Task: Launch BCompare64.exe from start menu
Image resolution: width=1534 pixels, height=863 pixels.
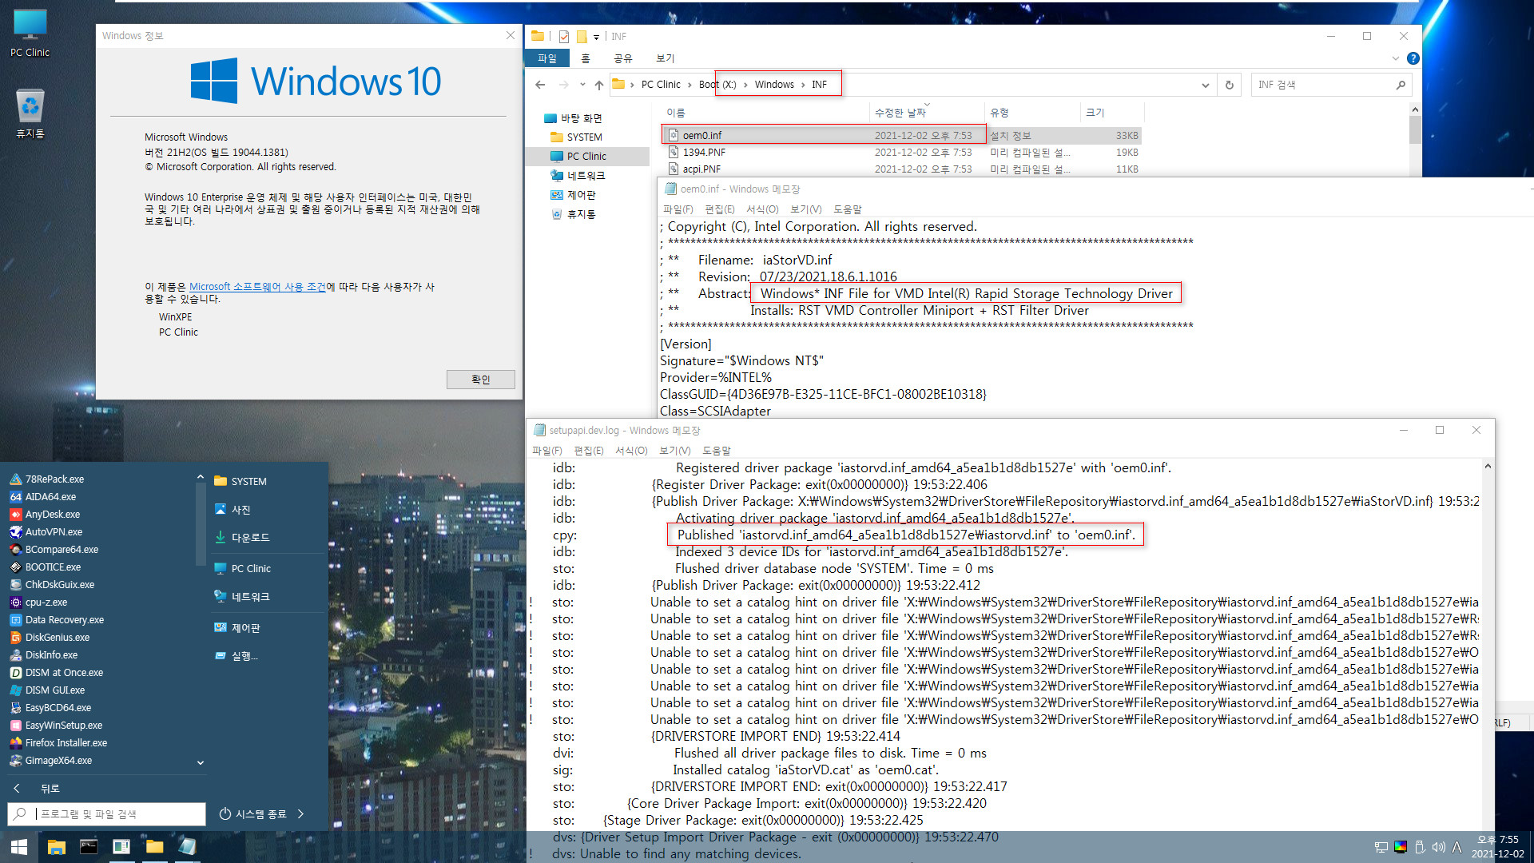Action: pyautogui.click(x=62, y=550)
